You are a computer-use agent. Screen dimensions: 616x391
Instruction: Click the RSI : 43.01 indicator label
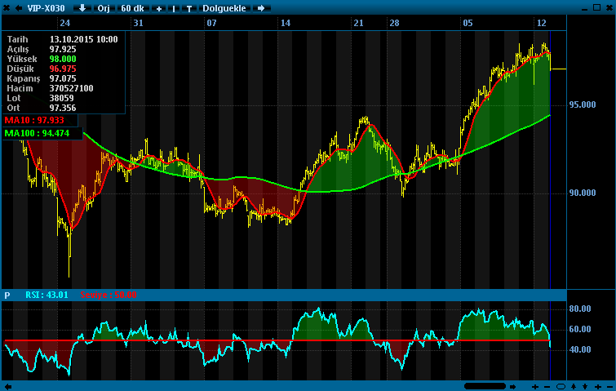[x=47, y=295]
